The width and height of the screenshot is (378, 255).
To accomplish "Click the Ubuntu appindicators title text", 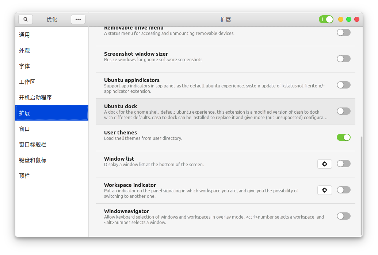I will pyautogui.click(x=132, y=80).
